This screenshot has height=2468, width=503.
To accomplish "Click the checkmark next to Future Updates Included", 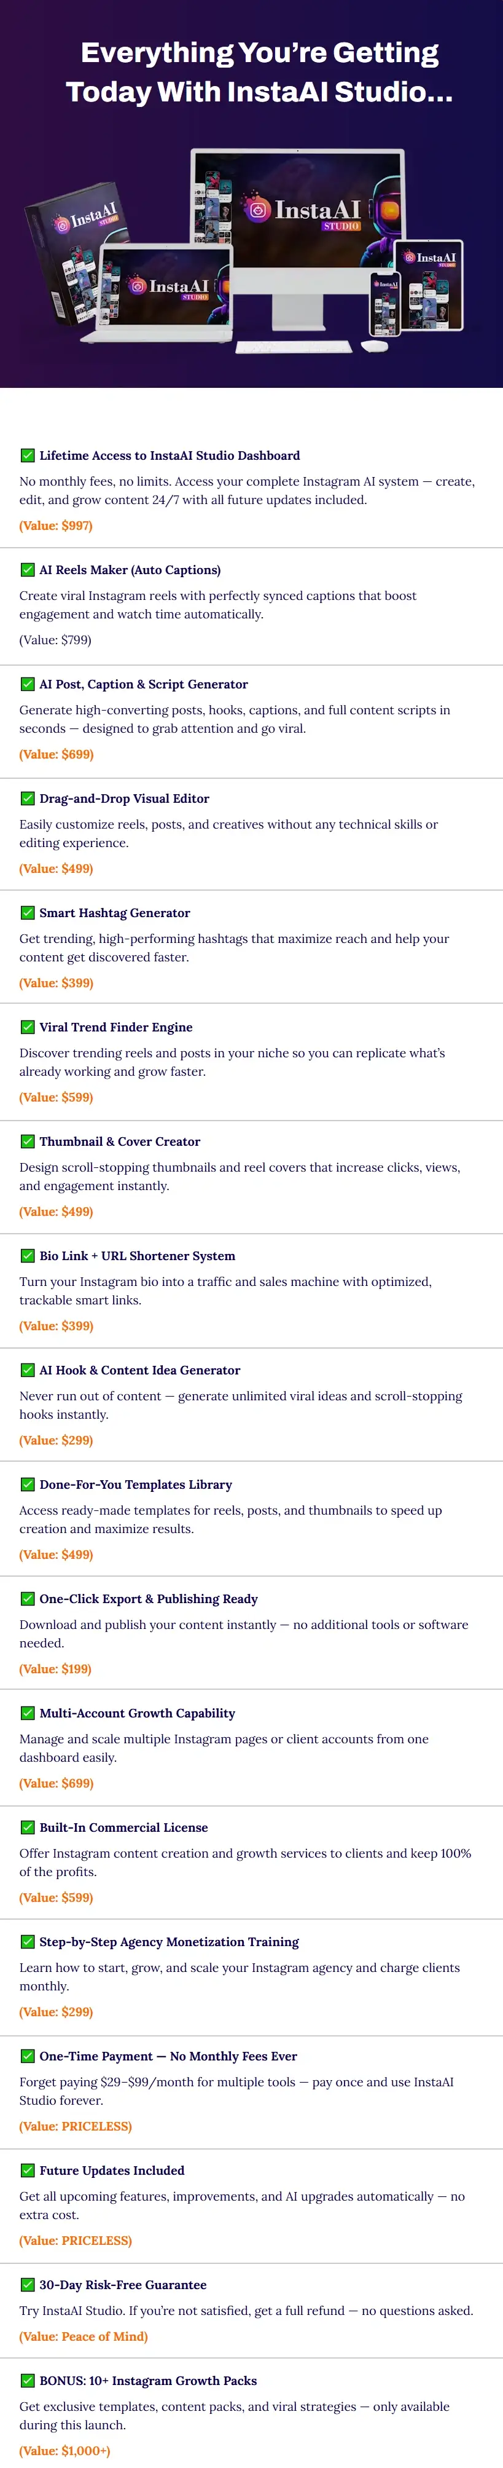I will click(28, 2170).
